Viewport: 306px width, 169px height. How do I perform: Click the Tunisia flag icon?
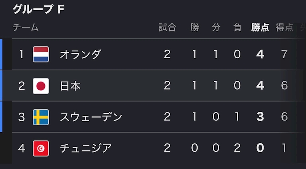coord(41,148)
